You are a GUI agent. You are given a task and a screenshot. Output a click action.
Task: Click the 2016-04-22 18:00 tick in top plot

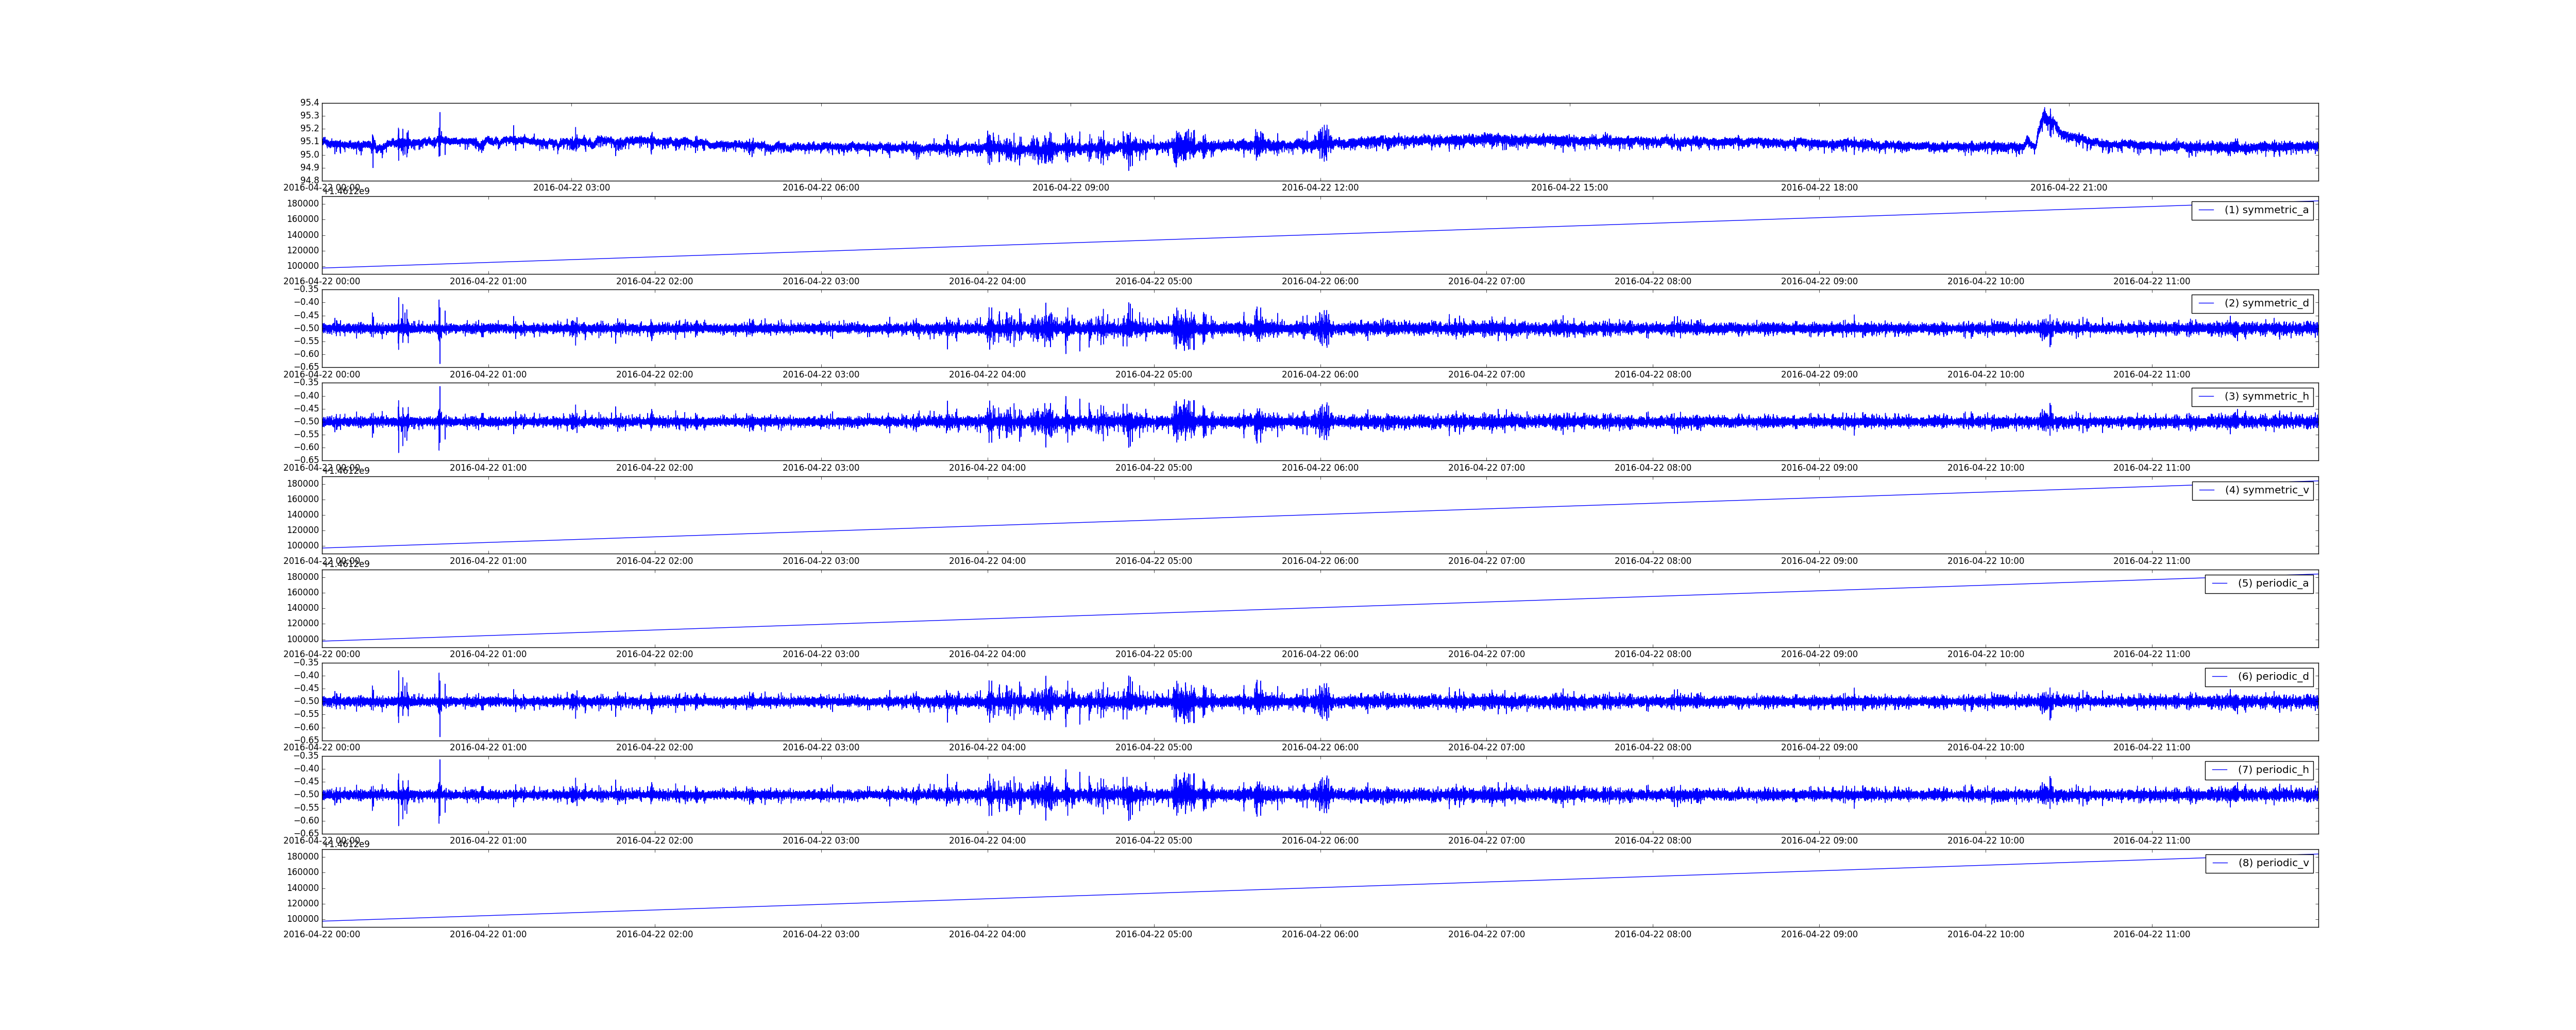1819,188
